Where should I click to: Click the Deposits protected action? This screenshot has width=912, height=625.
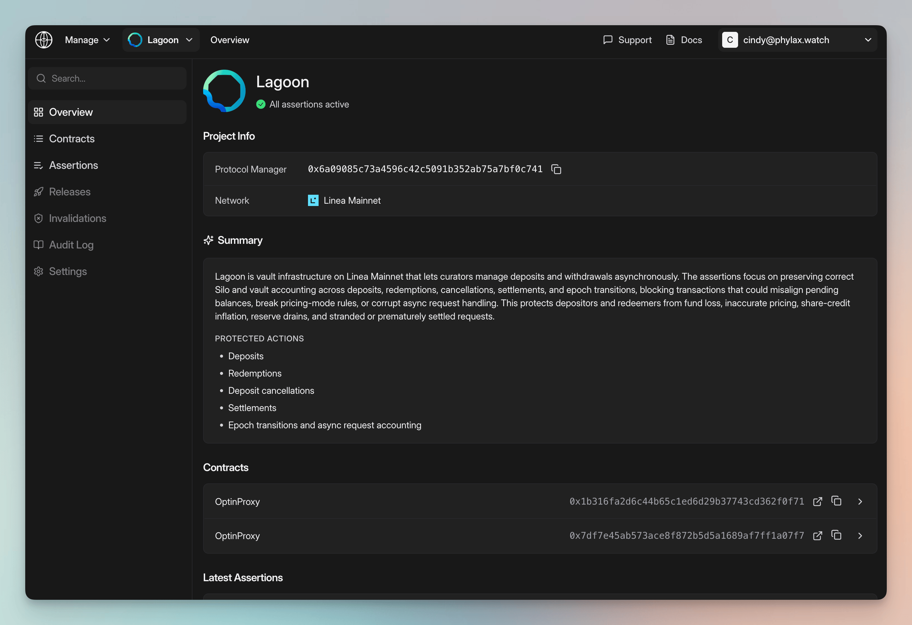246,356
